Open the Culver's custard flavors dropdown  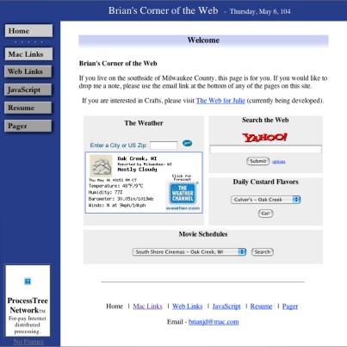(265, 200)
